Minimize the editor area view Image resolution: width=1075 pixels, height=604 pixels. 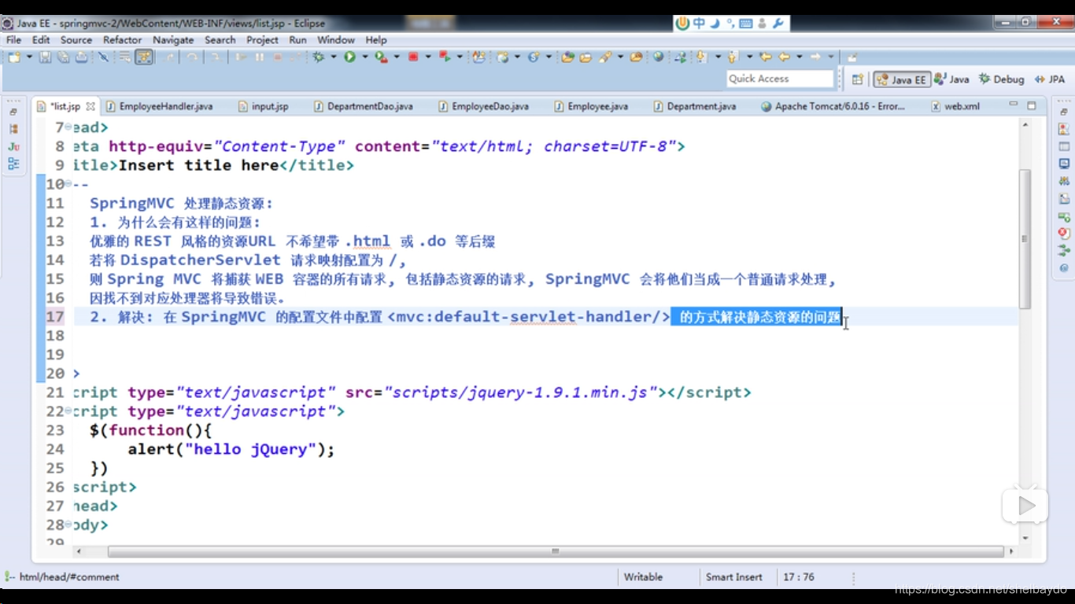click(x=1012, y=105)
